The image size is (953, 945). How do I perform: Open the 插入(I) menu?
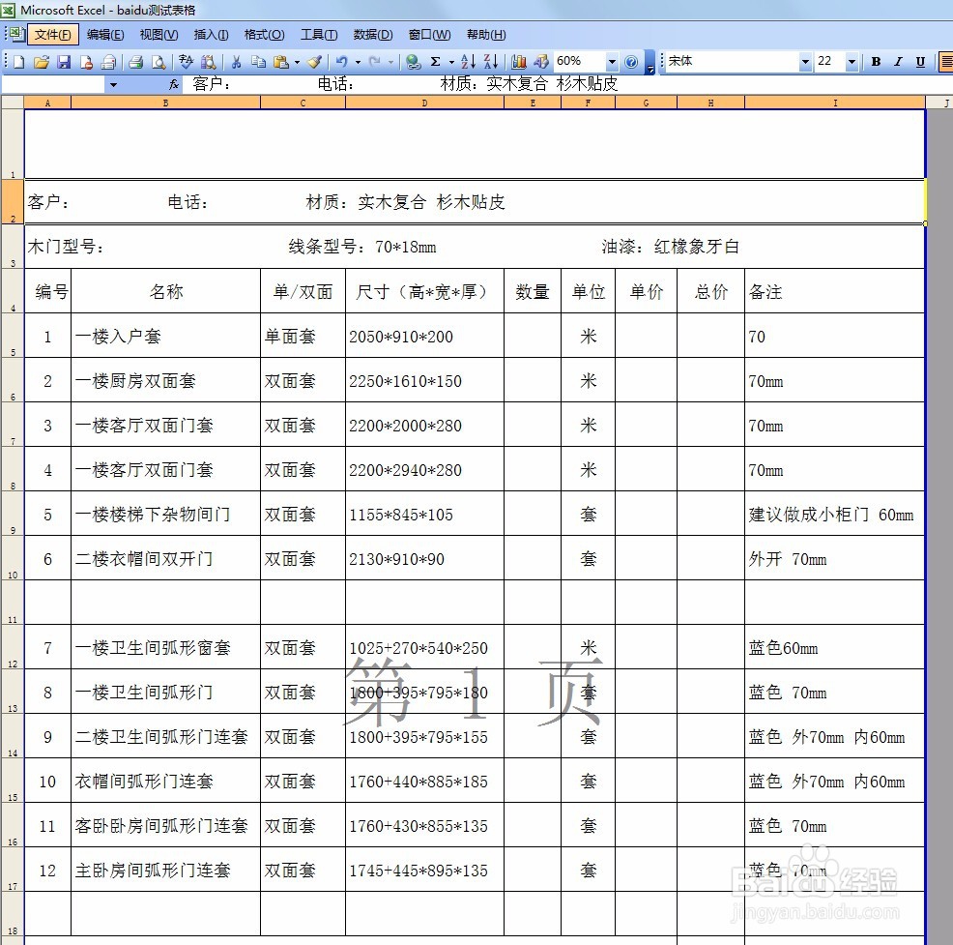pos(211,35)
